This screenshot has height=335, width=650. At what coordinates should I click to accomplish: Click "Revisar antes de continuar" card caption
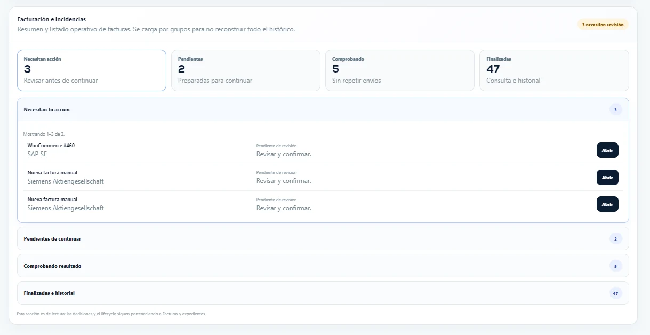tap(61, 81)
